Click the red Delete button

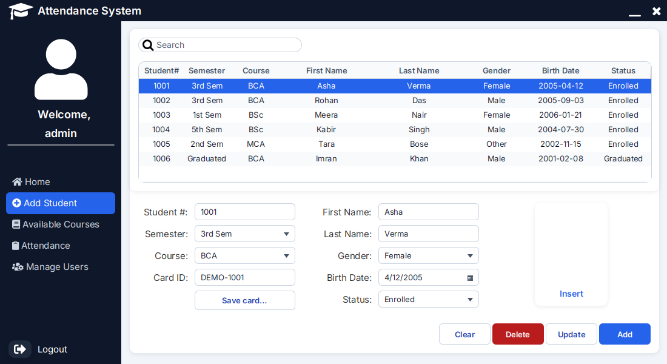tap(518, 334)
